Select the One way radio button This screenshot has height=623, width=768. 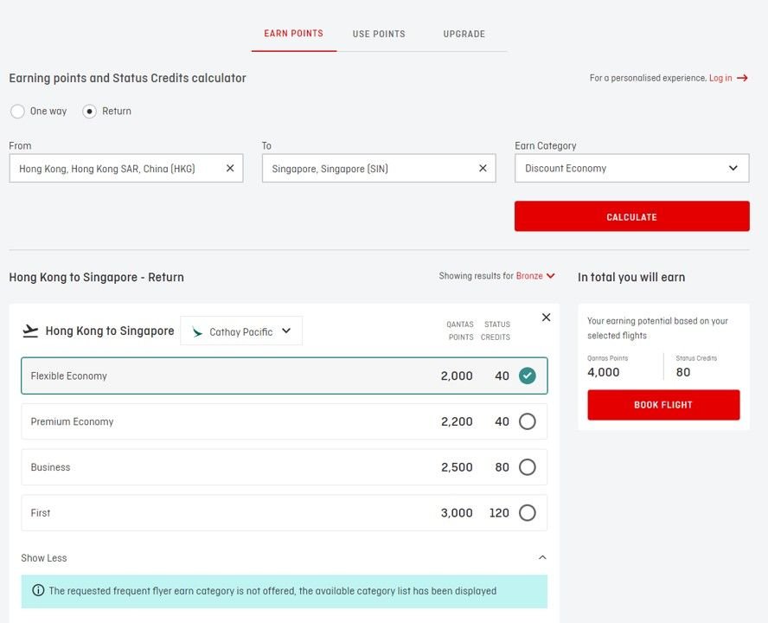pyautogui.click(x=17, y=111)
